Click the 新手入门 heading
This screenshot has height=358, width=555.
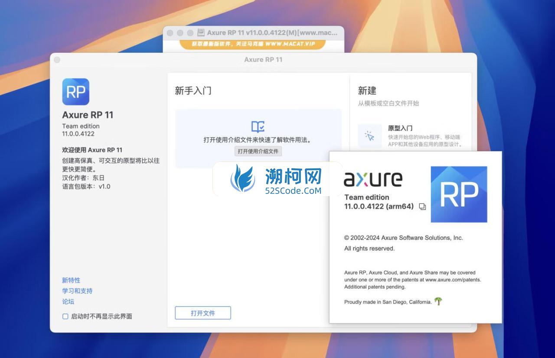(x=193, y=90)
